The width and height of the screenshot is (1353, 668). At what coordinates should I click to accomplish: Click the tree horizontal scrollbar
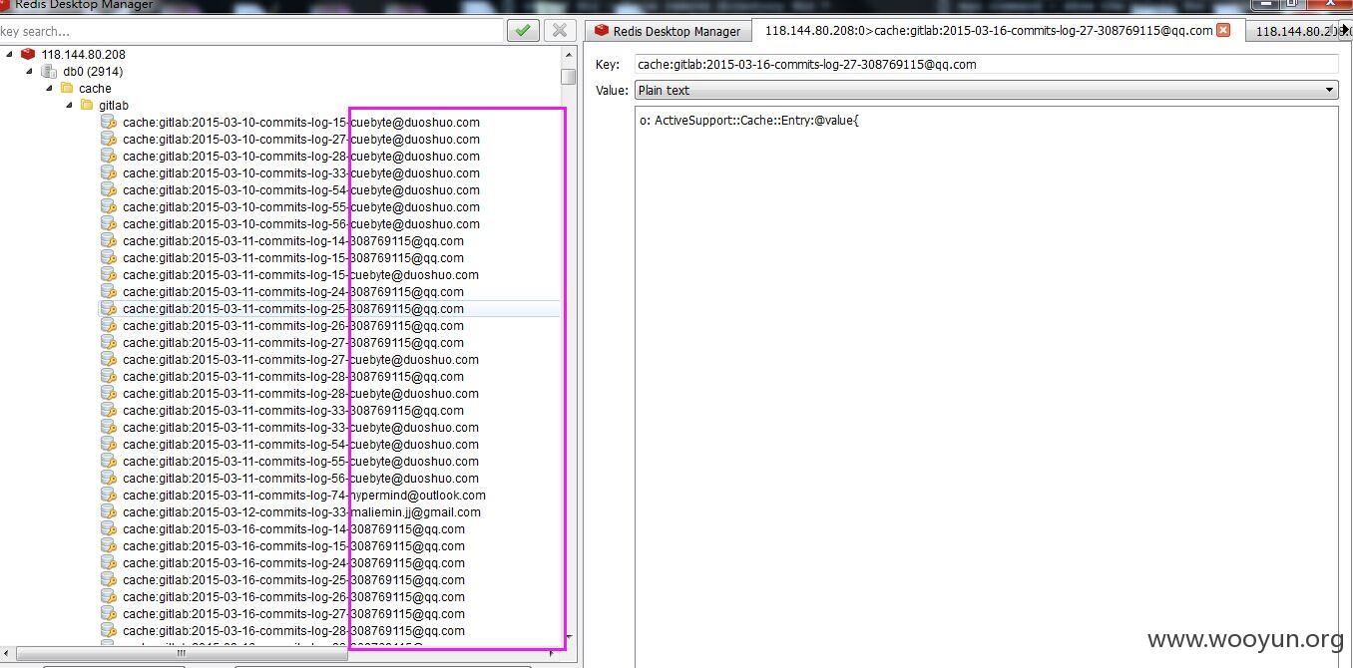tap(182, 653)
